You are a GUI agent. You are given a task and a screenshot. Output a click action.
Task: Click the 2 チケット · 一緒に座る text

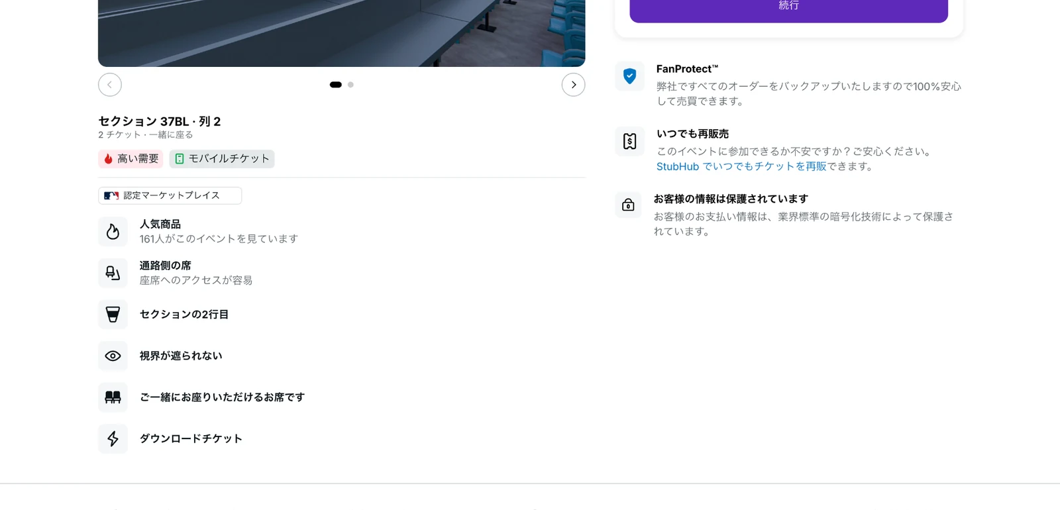click(x=146, y=135)
